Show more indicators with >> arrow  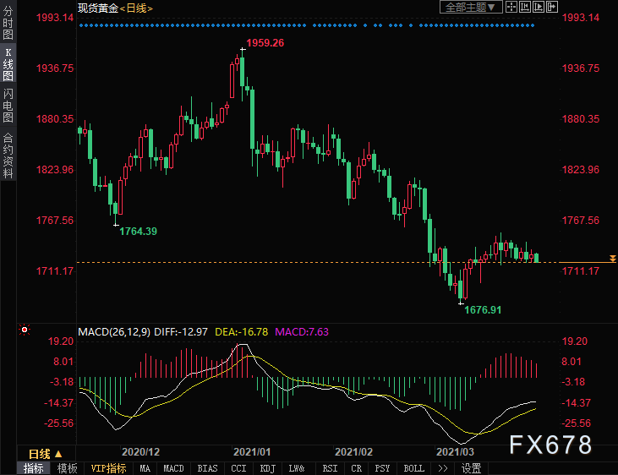tap(443, 469)
